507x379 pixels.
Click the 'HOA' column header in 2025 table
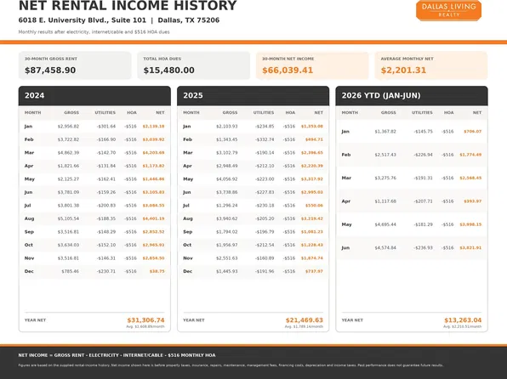coord(290,113)
